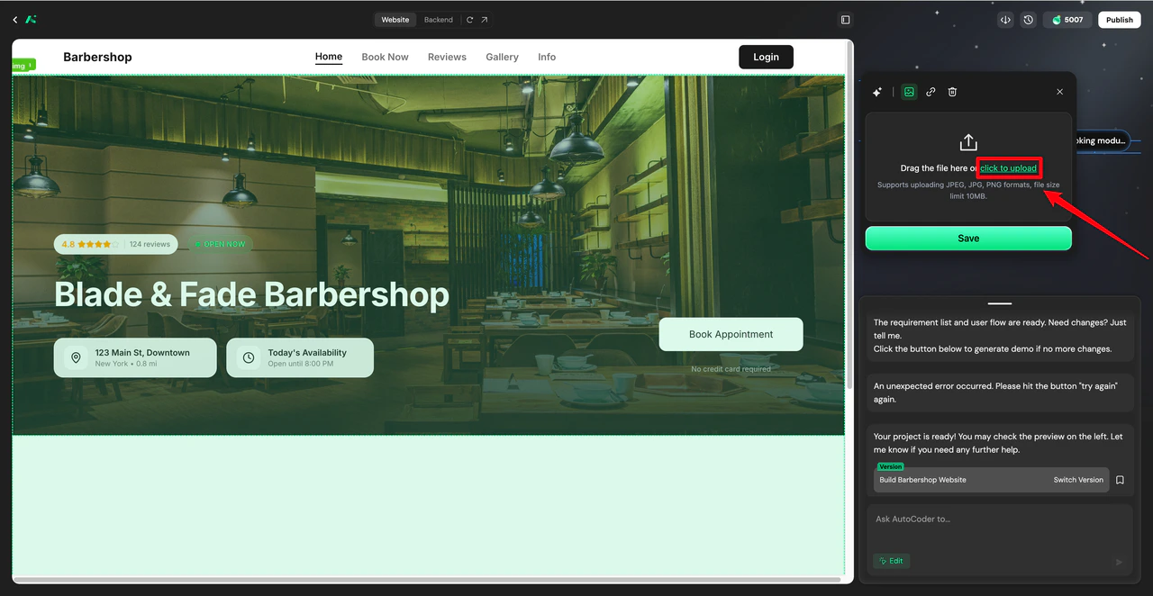Click the Home nav item

(329, 57)
